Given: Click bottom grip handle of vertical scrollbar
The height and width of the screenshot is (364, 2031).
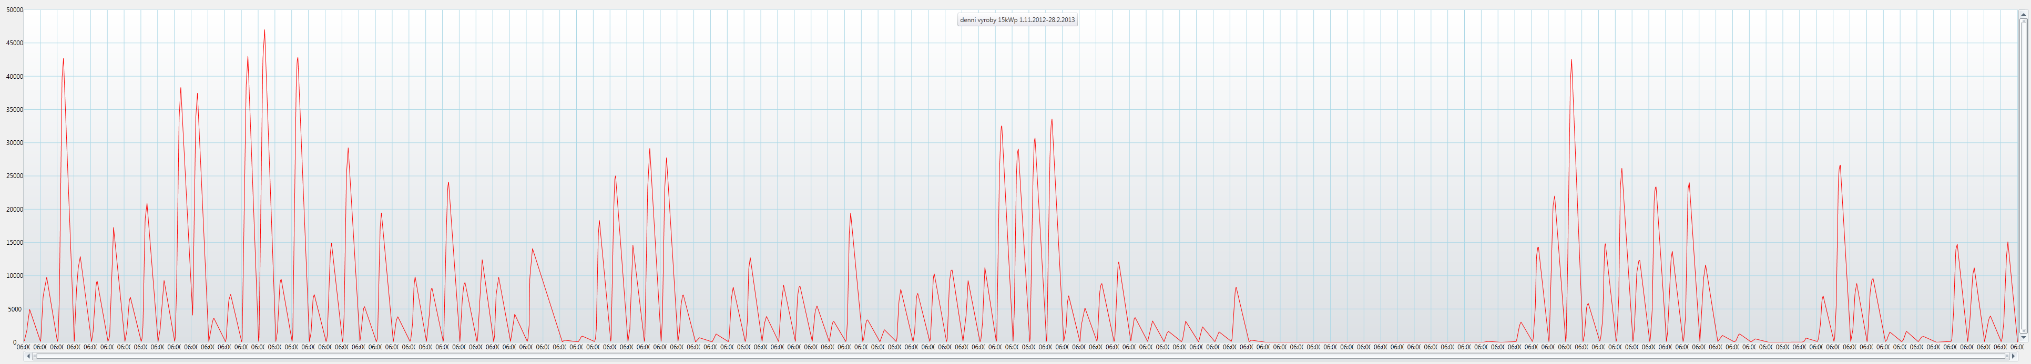Looking at the screenshot, I should [2023, 331].
